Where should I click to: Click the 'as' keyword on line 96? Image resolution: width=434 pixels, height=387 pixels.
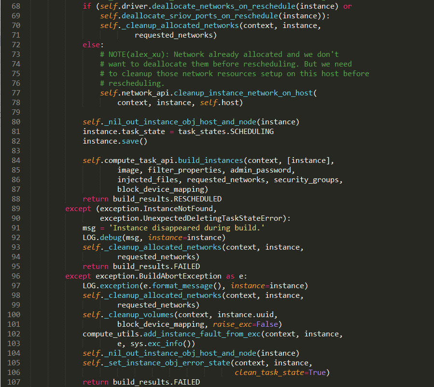click(x=230, y=276)
